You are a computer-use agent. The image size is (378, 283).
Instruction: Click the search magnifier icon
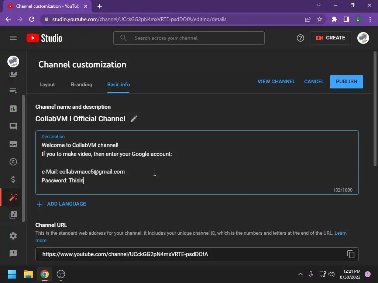coord(123,38)
